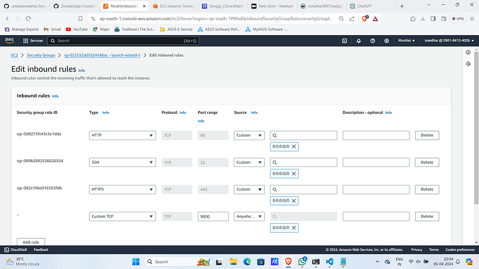The image size is (479, 269).
Task: Click the AWS console search box
Action: pyautogui.click(x=123, y=41)
